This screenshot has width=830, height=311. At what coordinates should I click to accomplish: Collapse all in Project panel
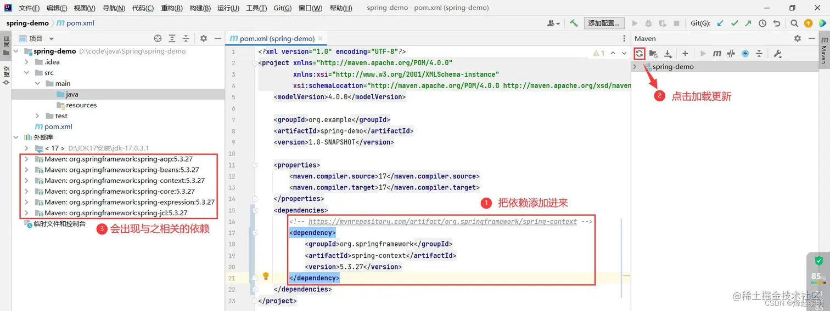click(x=186, y=38)
